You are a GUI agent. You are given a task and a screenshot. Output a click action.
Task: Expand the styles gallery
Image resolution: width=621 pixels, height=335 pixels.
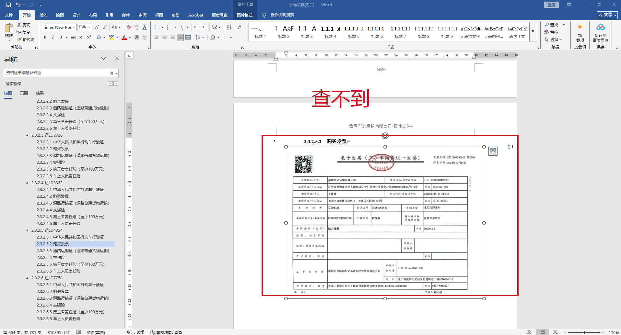coord(533,32)
